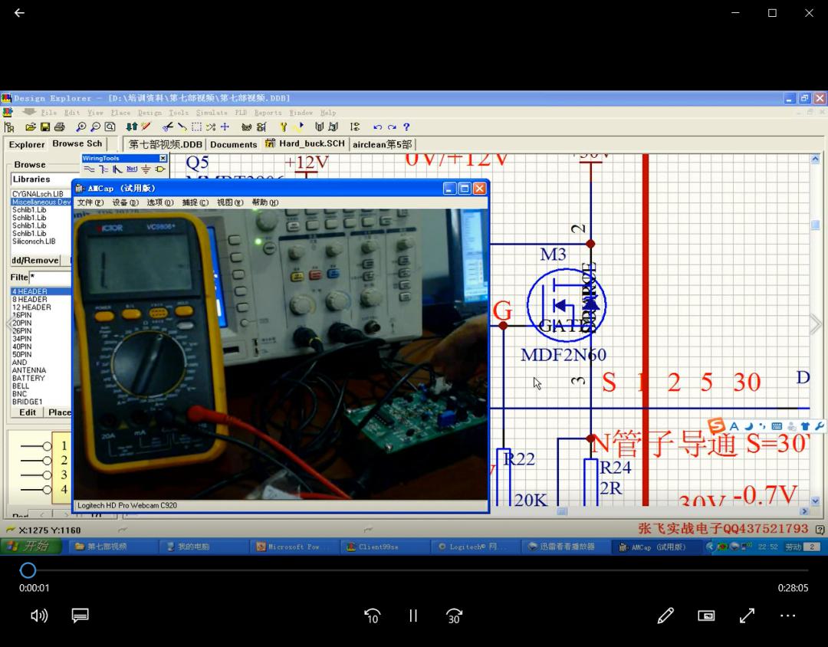Save the schematic with the floppy disk icon
The image size is (828, 647).
point(45,126)
